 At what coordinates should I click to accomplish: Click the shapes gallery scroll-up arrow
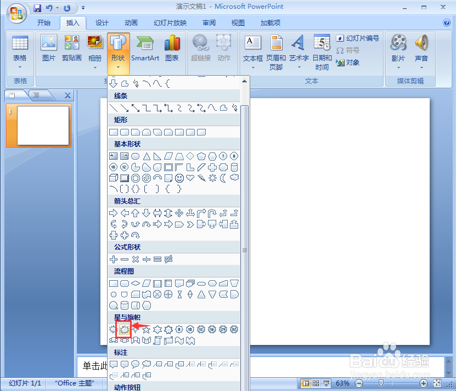pyautogui.click(x=245, y=81)
